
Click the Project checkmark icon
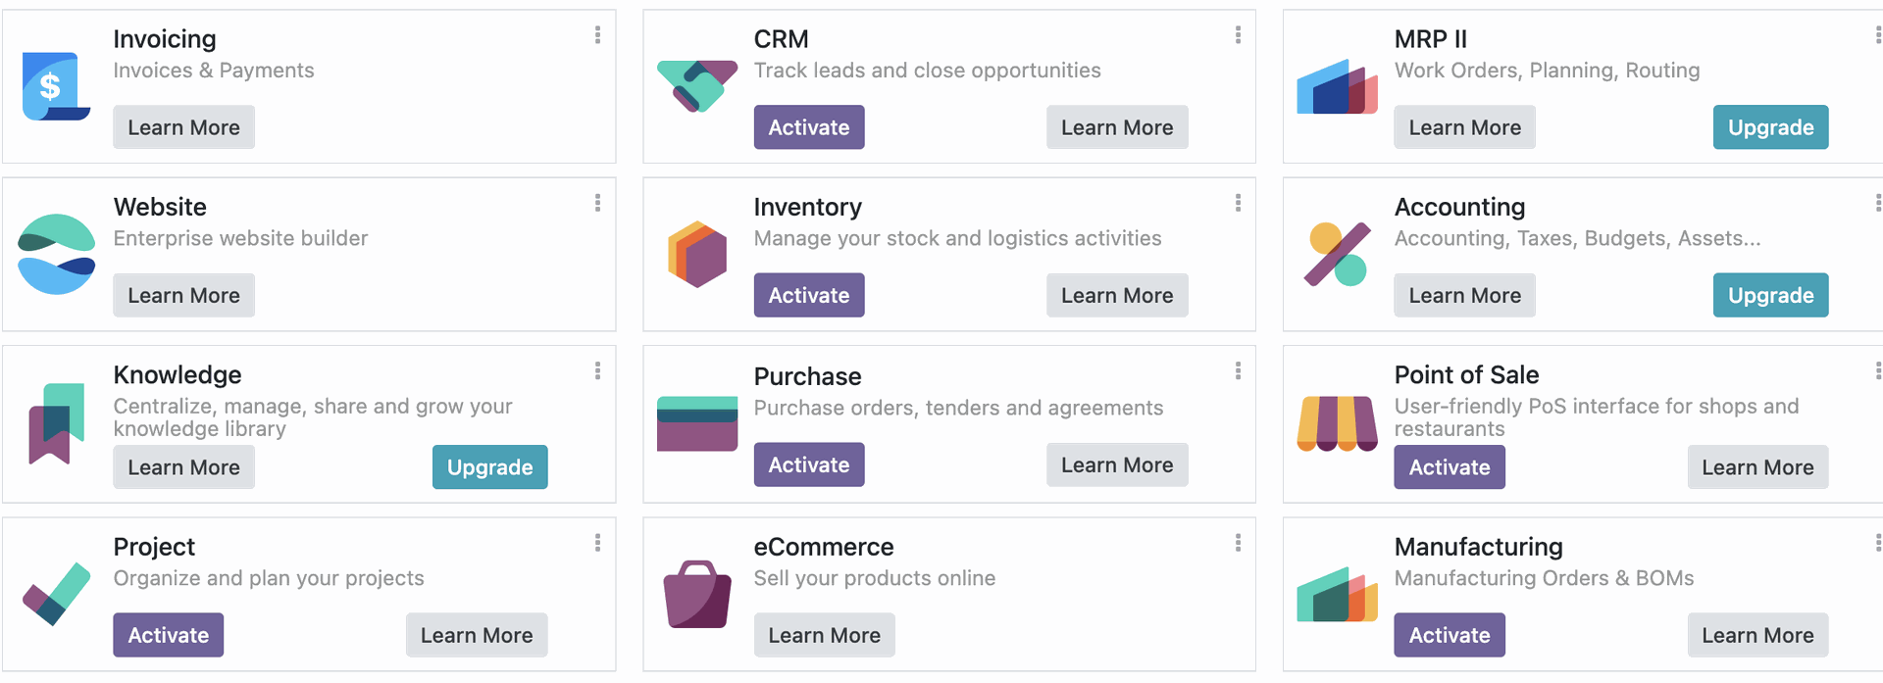point(56,594)
